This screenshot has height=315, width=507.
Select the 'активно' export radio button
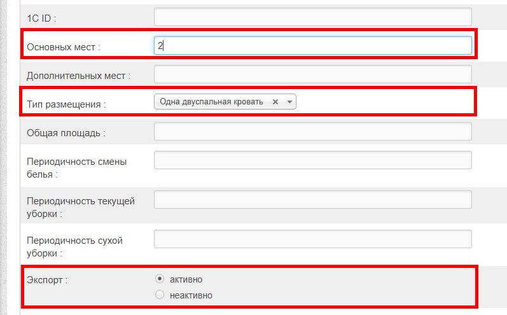point(160,279)
